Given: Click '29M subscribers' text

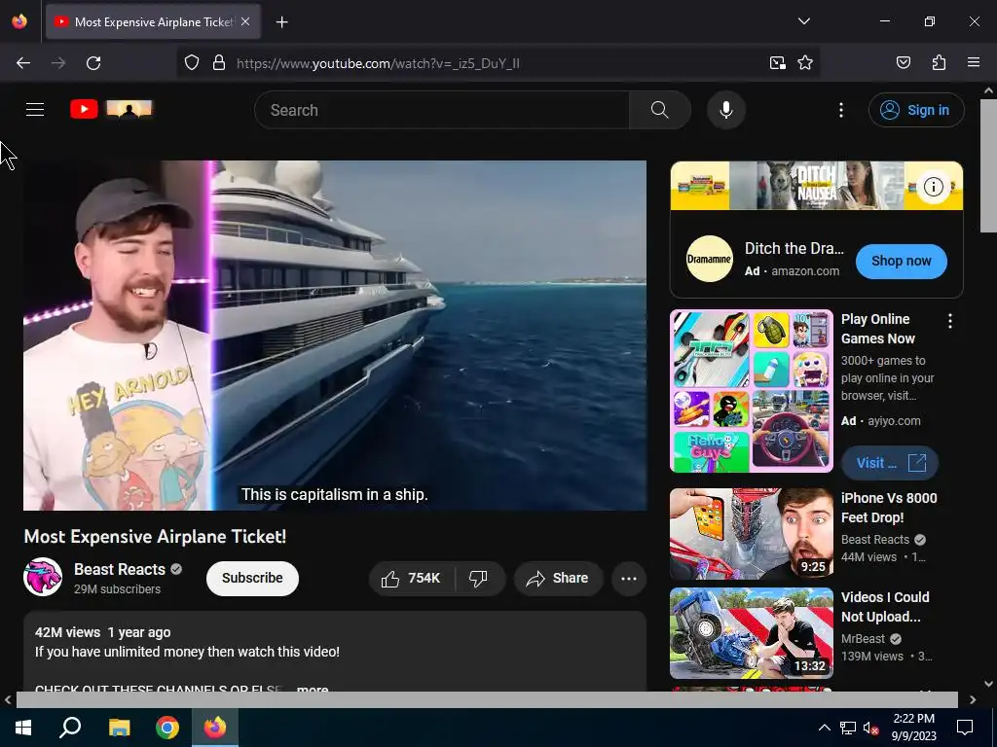Looking at the screenshot, I should tap(117, 588).
